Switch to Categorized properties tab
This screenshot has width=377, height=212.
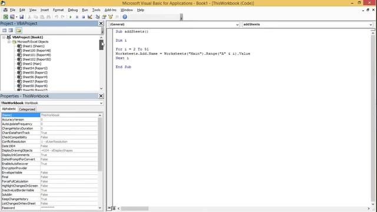27,109
